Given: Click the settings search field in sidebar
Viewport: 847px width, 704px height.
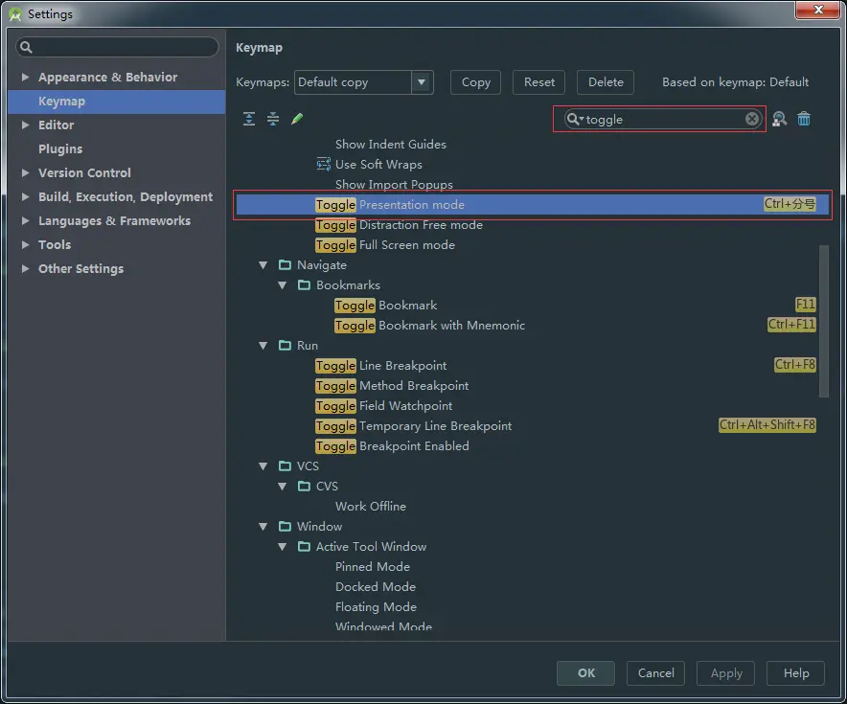Looking at the screenshot, I should click(x=117, y=48).
